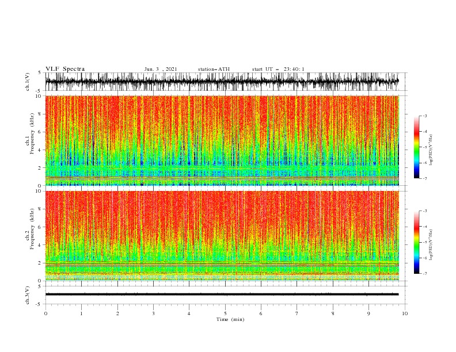Click the 'start UT = 23:40: 1' text
This screenshot has height=352, width=456.
[278, 69]
